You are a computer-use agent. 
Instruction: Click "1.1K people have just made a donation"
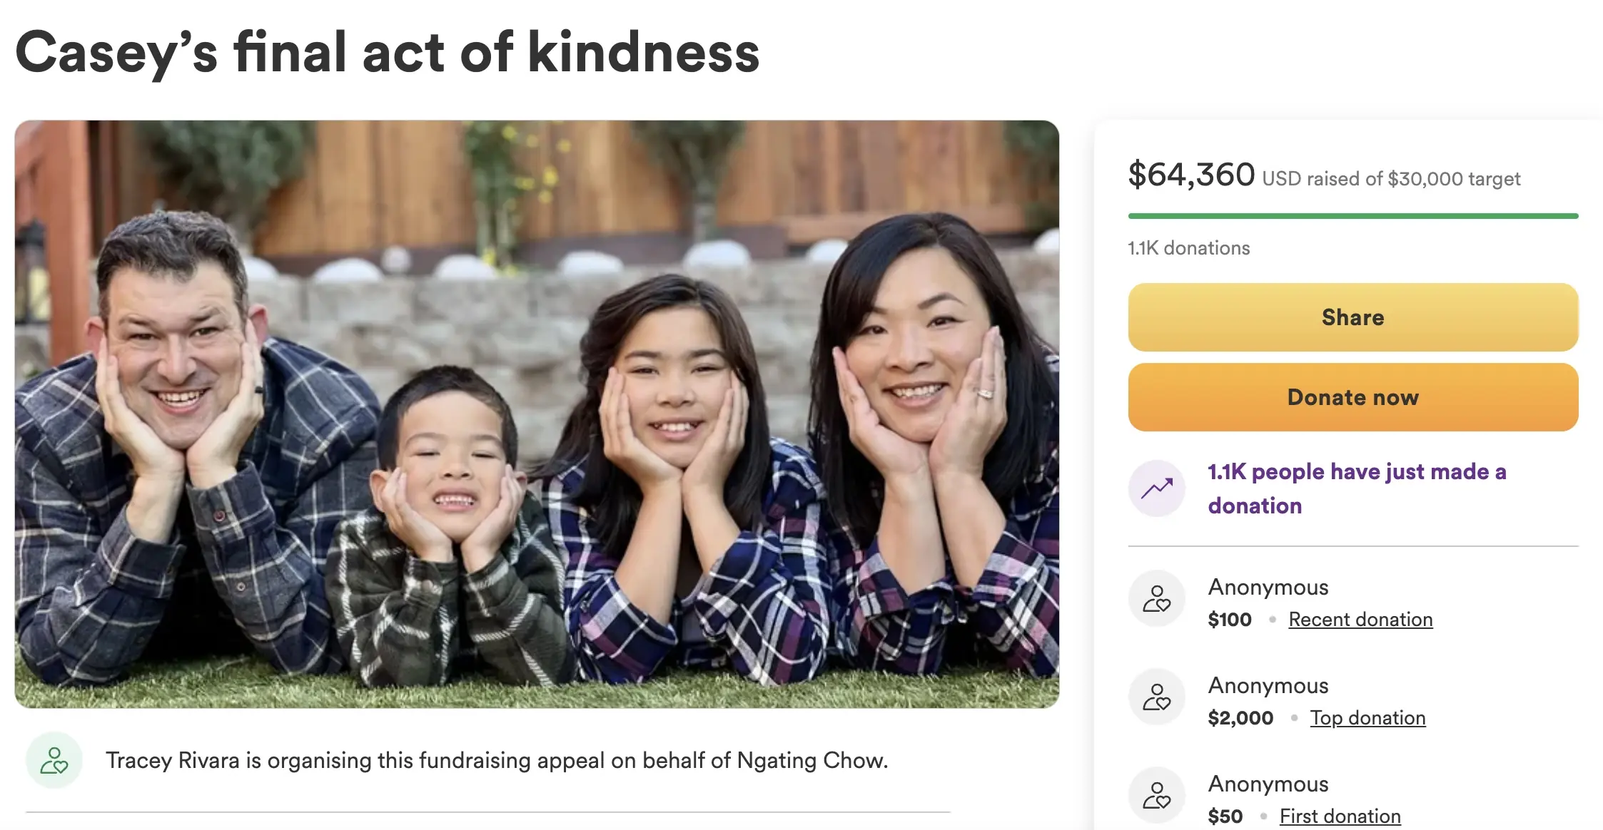pyautogui.click(x=1356, y=488)
